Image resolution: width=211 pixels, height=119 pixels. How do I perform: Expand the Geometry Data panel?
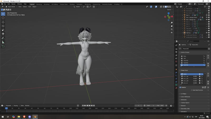pos(185,109)
